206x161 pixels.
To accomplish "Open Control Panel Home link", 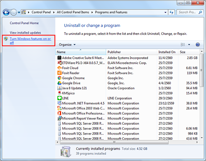I will pos(24,23).
